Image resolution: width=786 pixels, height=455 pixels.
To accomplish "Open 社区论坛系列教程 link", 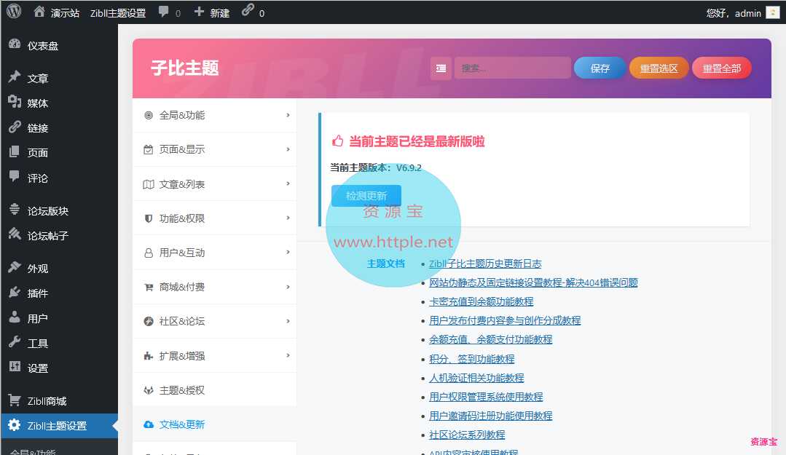I will 467,435.
